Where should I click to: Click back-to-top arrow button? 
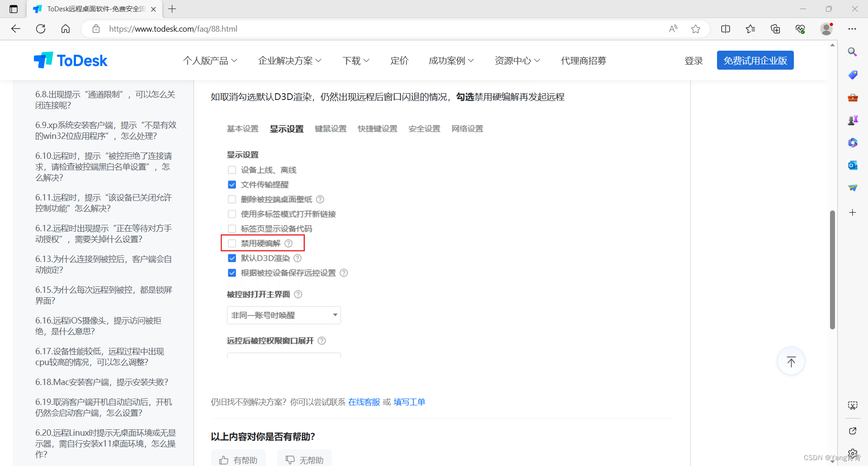pyautogui.click(x=791, y=361)
